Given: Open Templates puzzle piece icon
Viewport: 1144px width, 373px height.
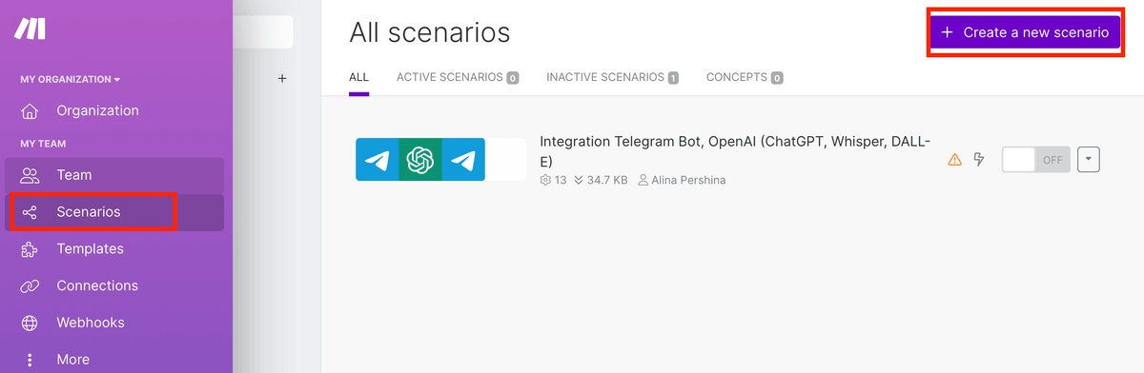Looking at the screenshot, I should click(x=30, y=249).
